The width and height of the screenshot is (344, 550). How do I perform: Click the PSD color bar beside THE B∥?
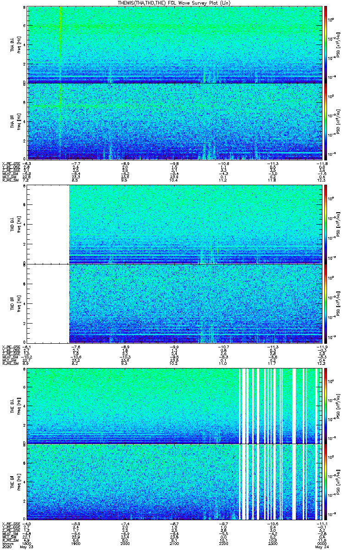326,481
